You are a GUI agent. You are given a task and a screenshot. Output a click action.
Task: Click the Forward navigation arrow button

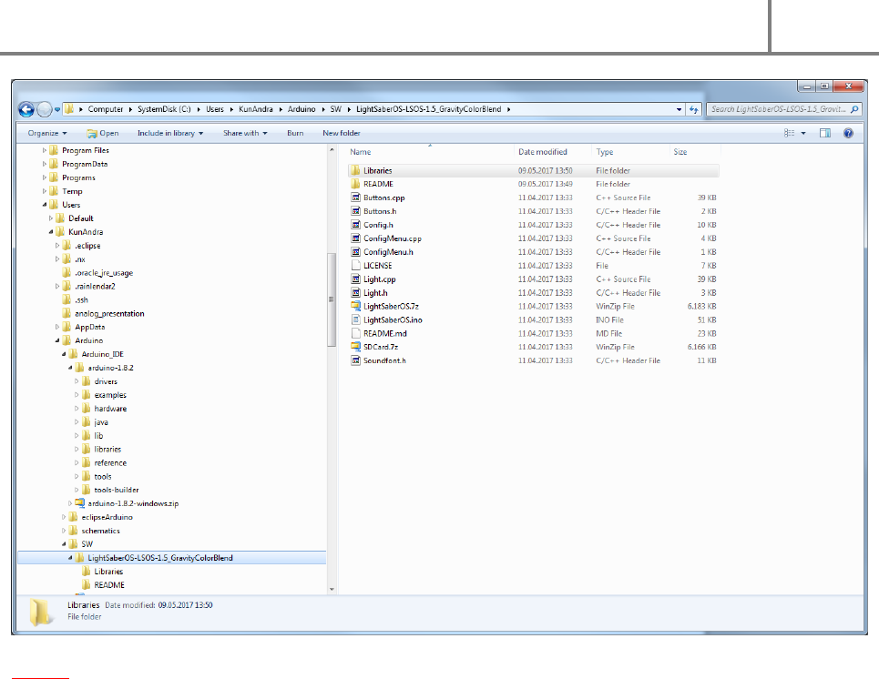pyautogui.click(x=45, y=109)
